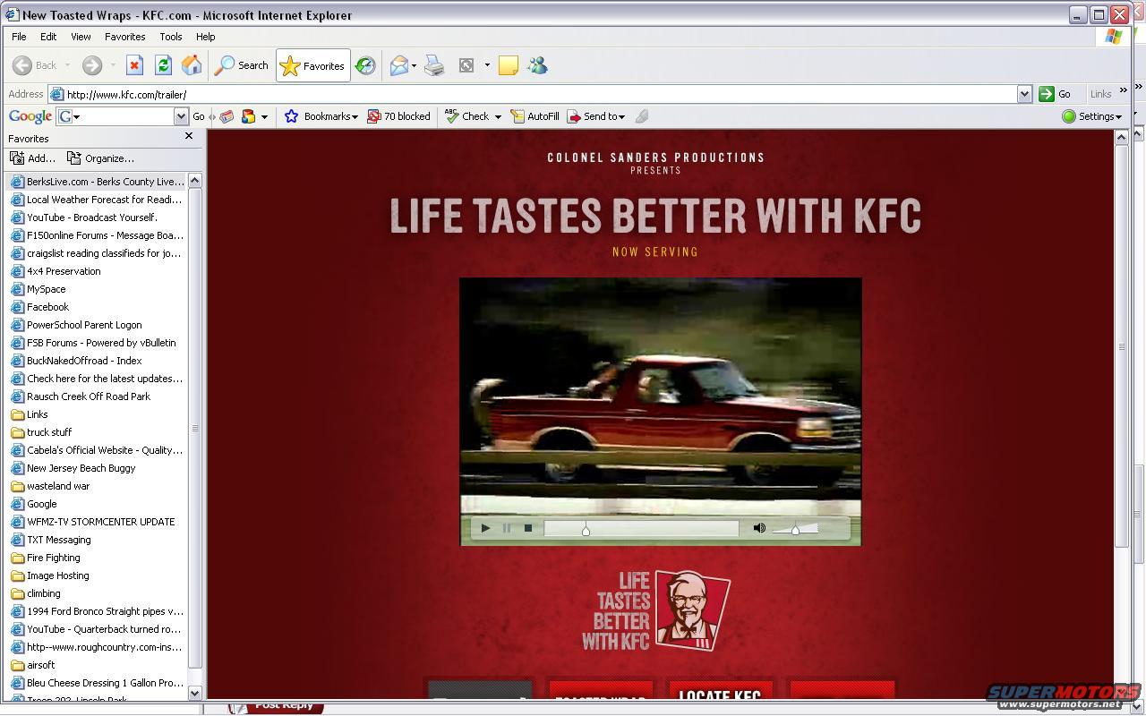Viewport: 1146px width, 716px height.
Task: Open the Edit menu
Action: point(48,37)
